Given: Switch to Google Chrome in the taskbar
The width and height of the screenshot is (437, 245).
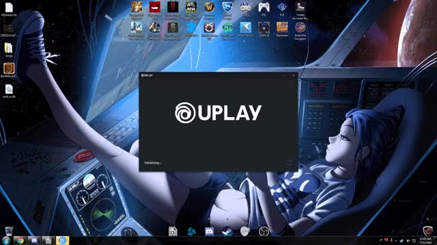Looking at the screenshot, I should coord(20,240).
